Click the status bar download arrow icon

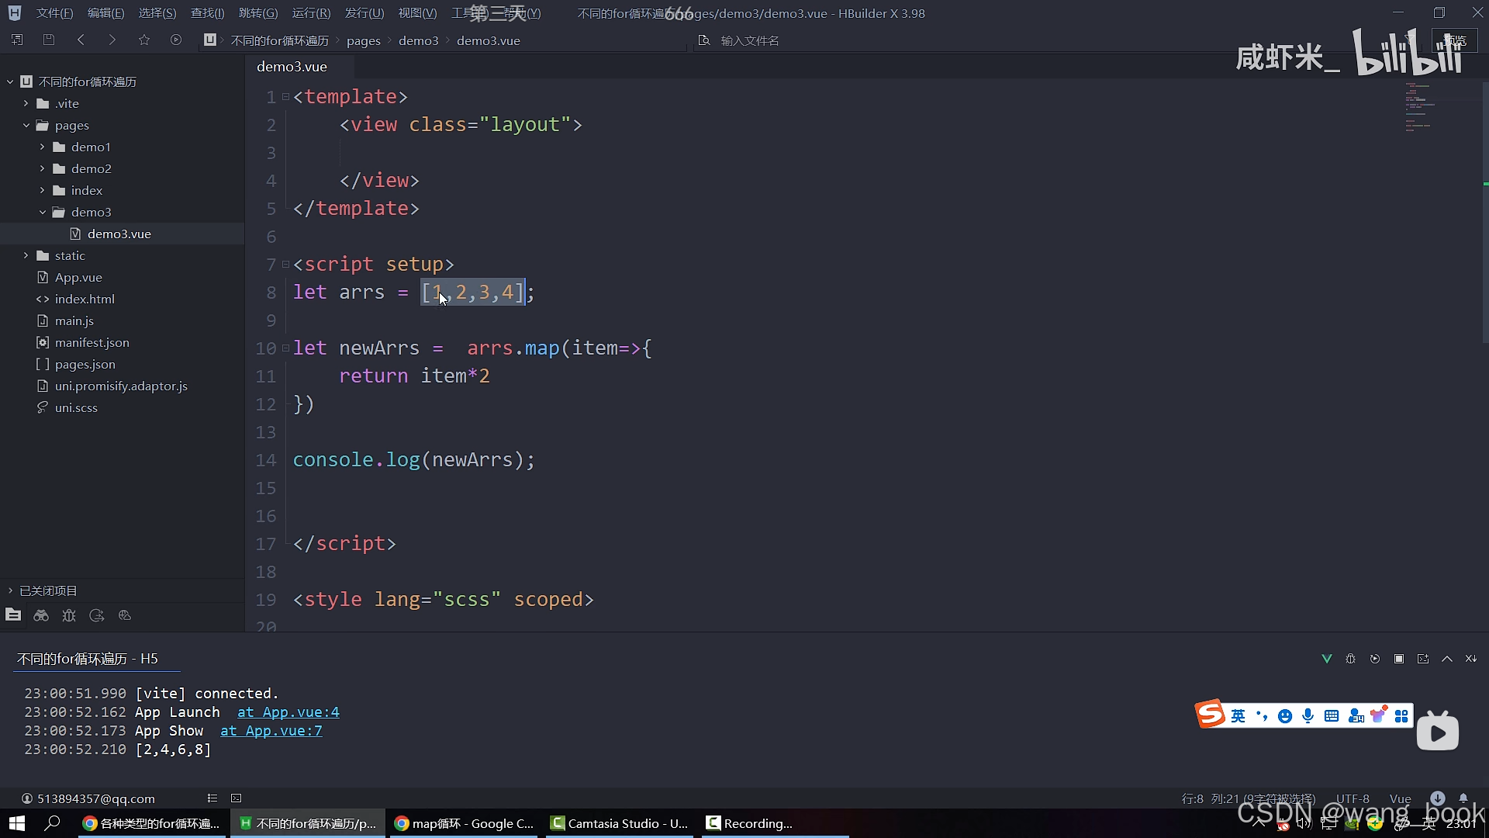point(1438,798)
